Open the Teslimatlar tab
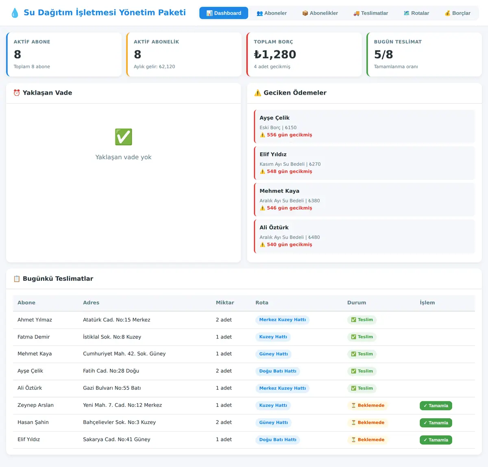This screenshot has width=488, height=467. click(370, 13)
